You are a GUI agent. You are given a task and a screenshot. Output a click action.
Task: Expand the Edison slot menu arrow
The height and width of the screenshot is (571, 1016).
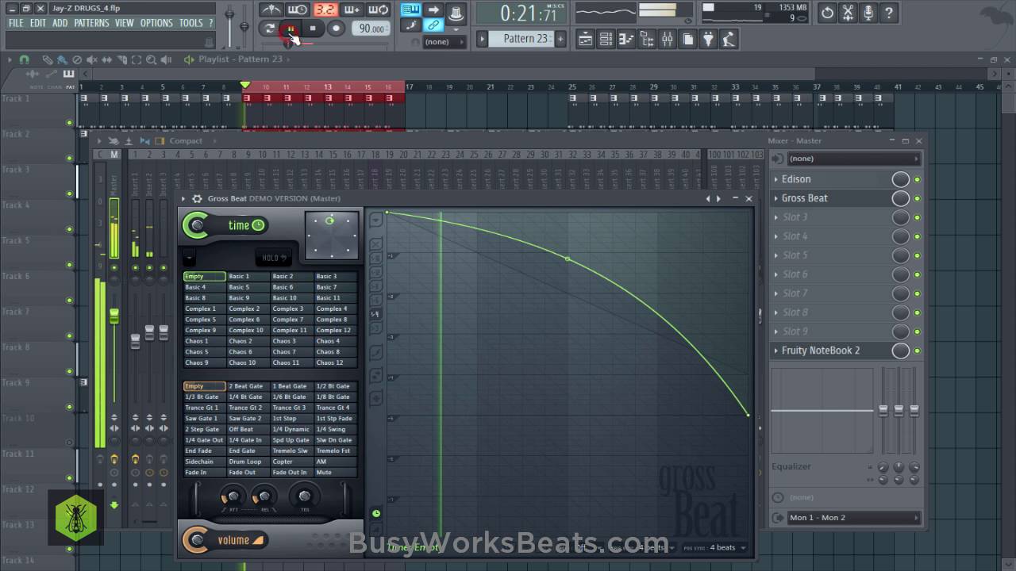tap(776, 179)
